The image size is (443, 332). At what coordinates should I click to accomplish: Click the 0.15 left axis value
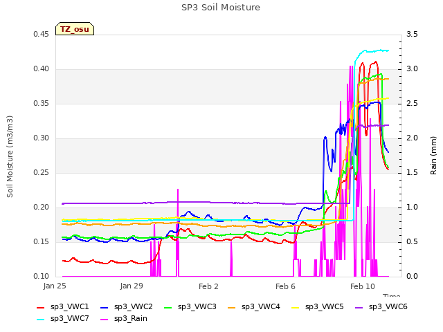click(x=42, y=241)
